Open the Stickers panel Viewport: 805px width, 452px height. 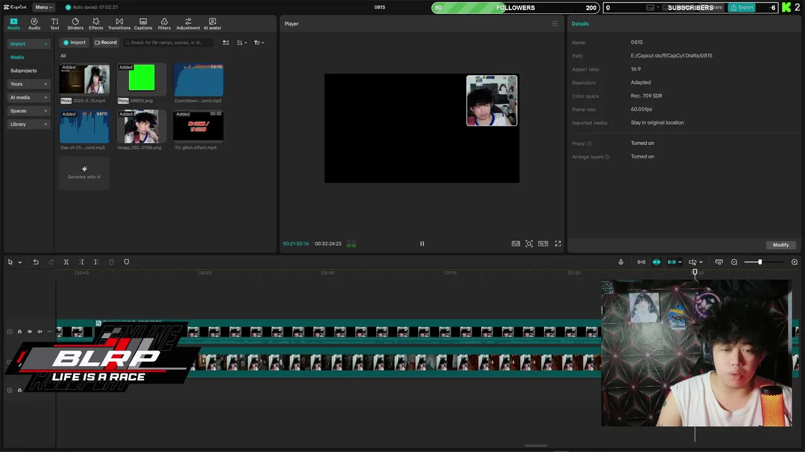tap(75, 24)
